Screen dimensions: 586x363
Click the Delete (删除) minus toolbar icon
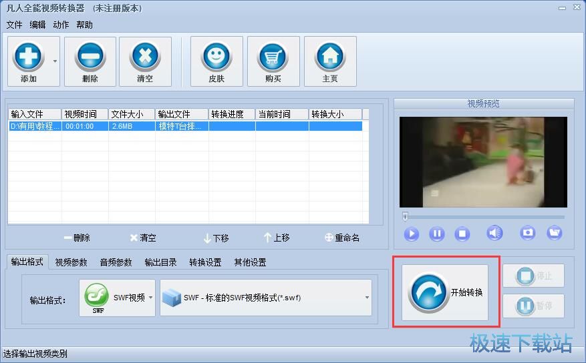click(90, 55)
